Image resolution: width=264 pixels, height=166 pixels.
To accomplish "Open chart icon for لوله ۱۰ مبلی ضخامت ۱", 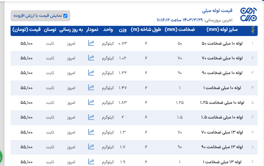I will coord(91,87).
